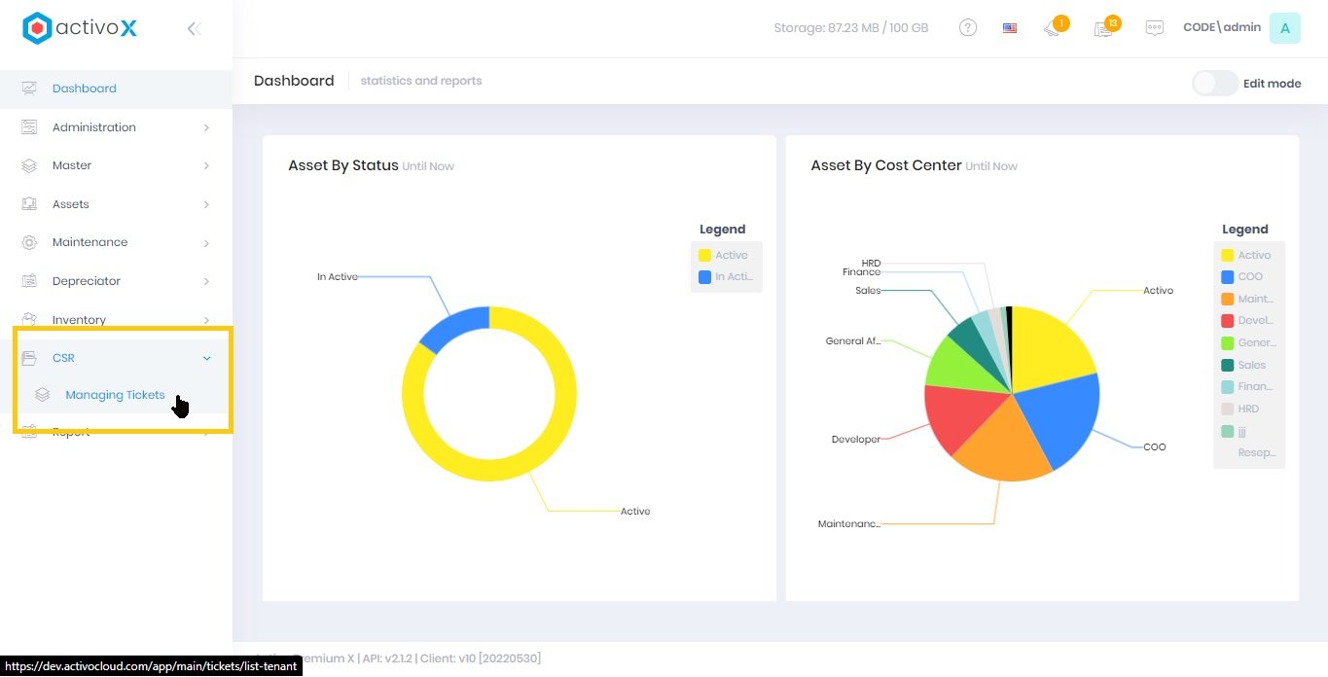Click the blue In Active donut segment

point(452,327)
